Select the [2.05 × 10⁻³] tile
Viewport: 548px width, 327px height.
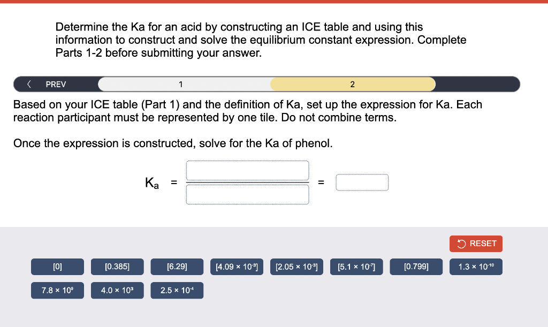(x=296, y=267)
